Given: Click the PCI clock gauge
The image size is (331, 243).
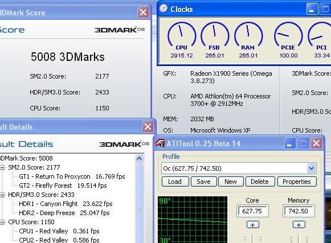Looking at the screenshot, I should point(320,35).
